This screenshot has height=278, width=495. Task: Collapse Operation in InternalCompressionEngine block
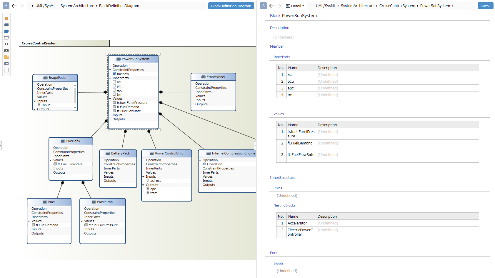click(x=200, y=160)
